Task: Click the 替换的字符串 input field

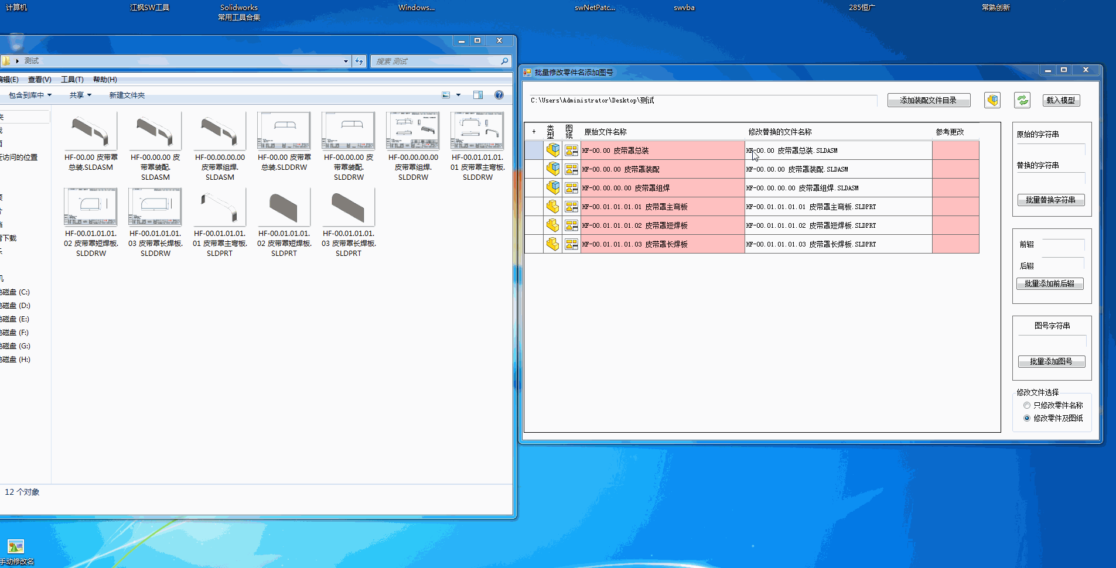Action: (x=1051, y=178)
